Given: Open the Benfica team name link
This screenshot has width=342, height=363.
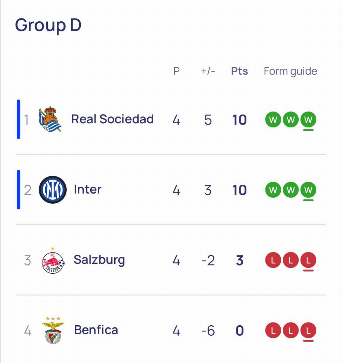Looking at the screenshot, I should 96,330.
